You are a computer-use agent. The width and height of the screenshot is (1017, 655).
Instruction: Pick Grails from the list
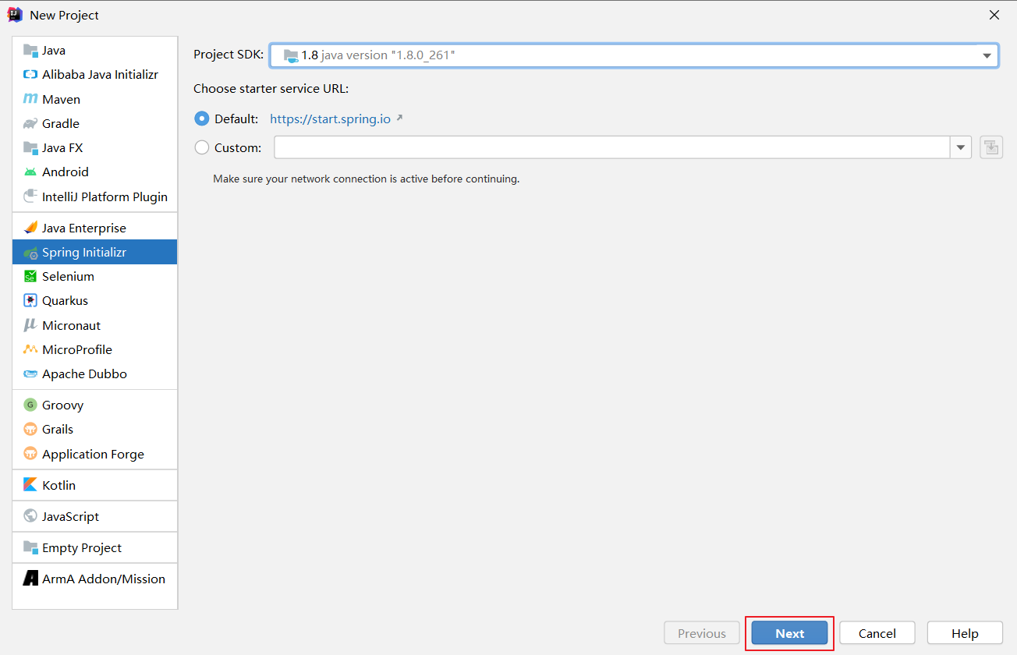point(95,429)
